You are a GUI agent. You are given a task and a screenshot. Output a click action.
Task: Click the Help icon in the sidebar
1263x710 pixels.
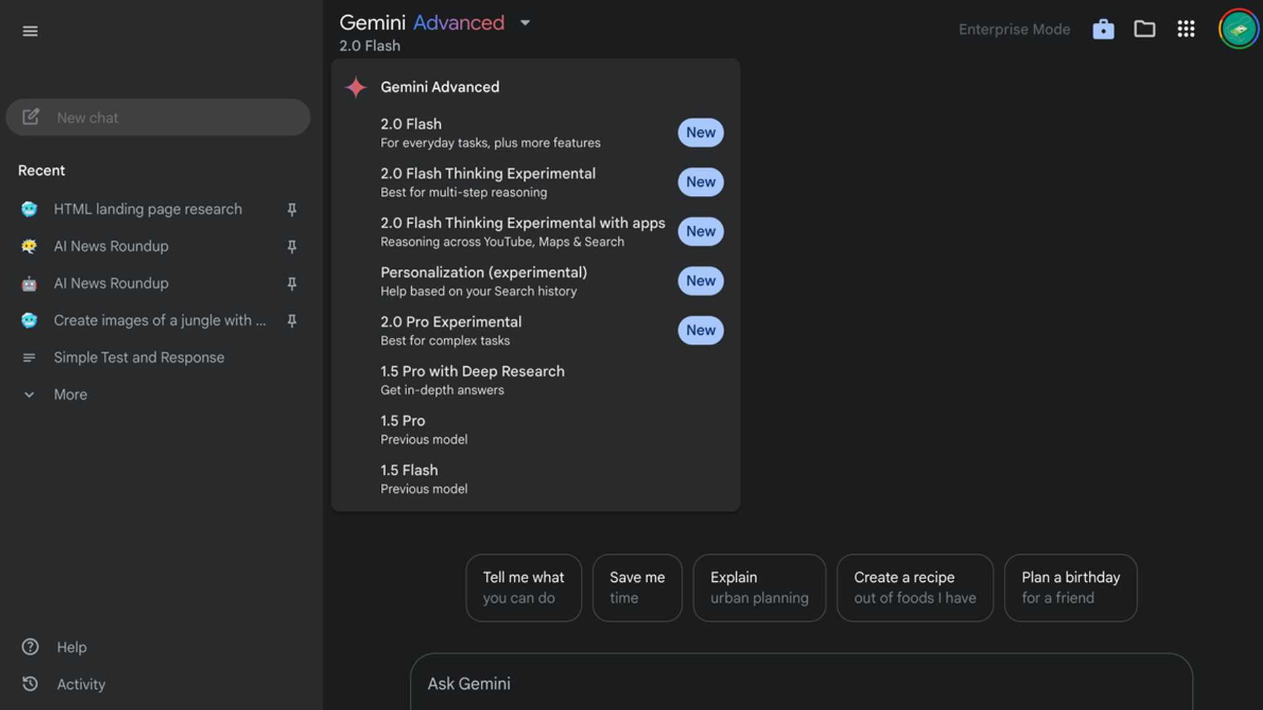(30, 647)
